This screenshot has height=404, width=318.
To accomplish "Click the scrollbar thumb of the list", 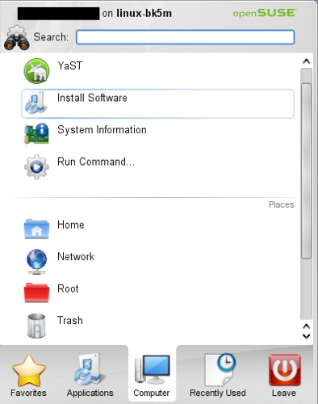I will pyautogui.click(x=306, y=171).
